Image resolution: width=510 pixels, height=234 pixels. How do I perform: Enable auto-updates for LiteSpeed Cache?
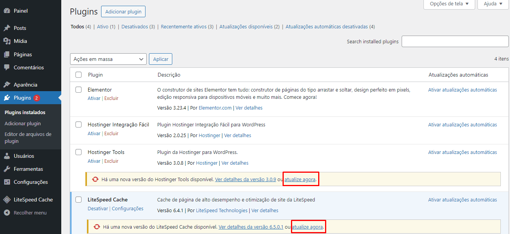(x=463, y=200)
